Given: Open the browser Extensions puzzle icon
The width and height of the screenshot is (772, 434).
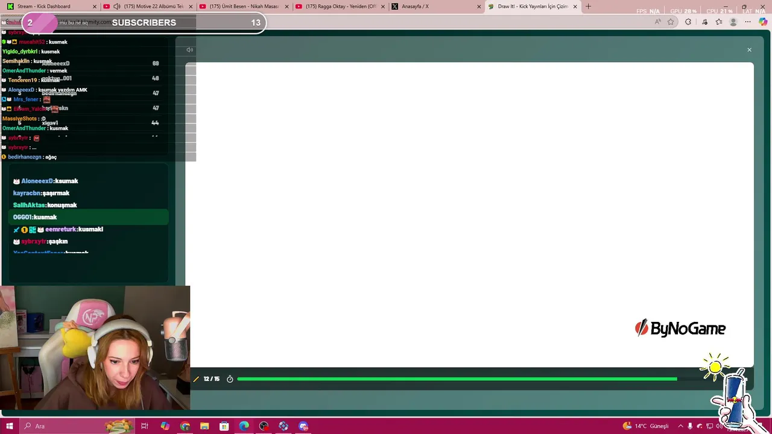Looking at the screenshot, I should pos(688,22).
